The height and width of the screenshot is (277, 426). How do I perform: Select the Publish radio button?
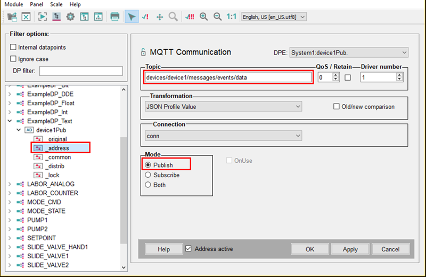(x=148, y=165)
